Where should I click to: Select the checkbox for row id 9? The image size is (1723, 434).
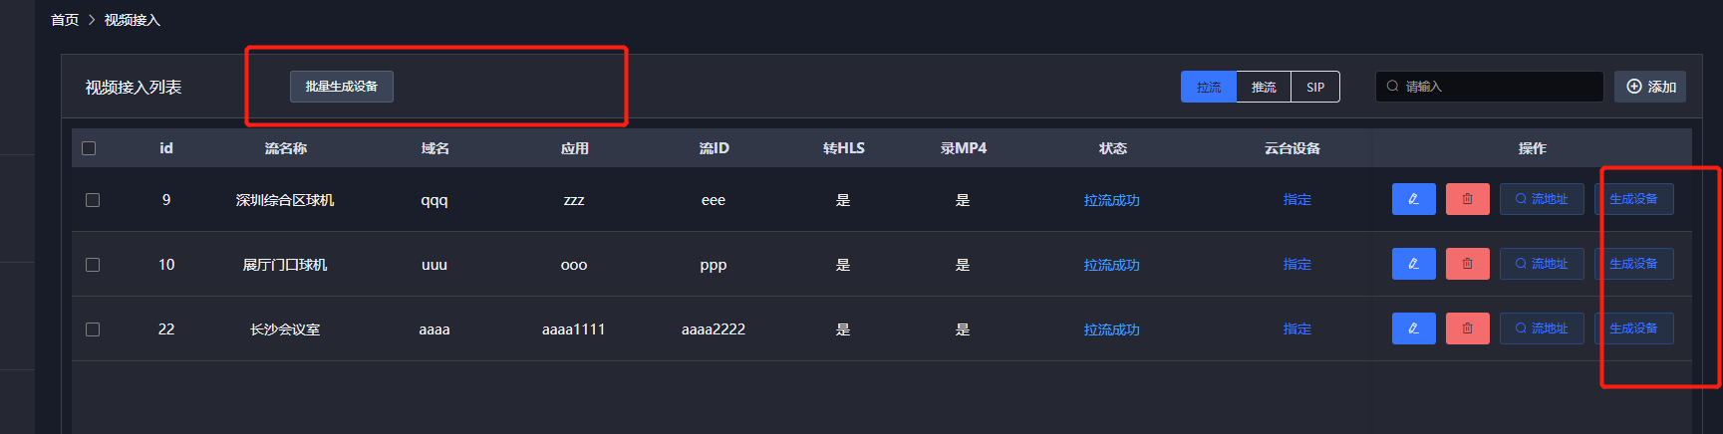coord(93,200)
